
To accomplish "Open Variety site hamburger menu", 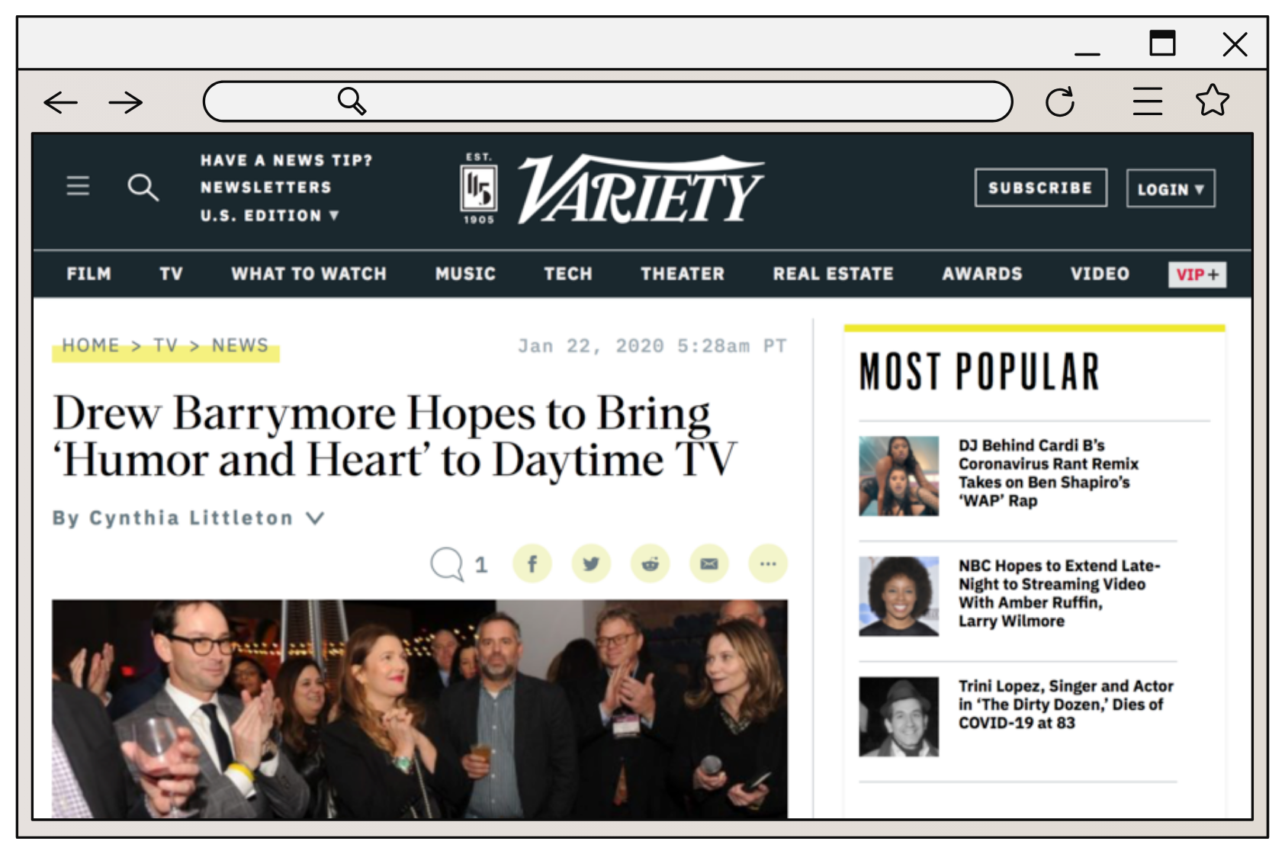I will (78, 185).
